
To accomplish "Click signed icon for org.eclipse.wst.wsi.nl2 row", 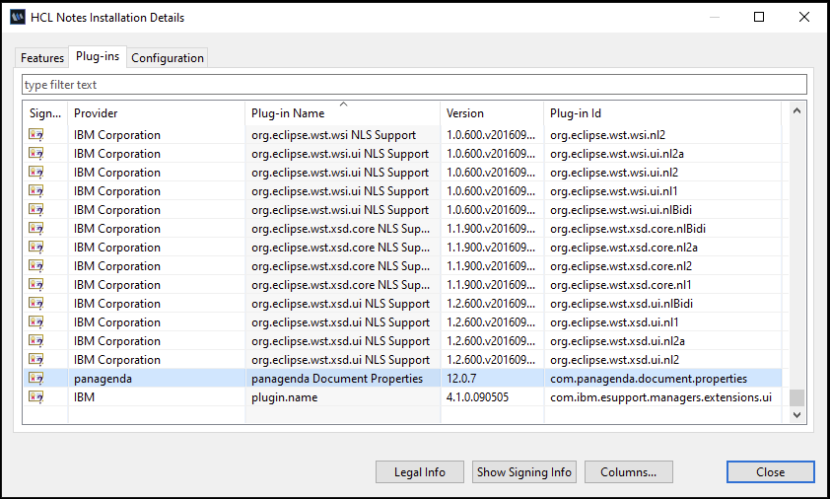I will point(36,134).
